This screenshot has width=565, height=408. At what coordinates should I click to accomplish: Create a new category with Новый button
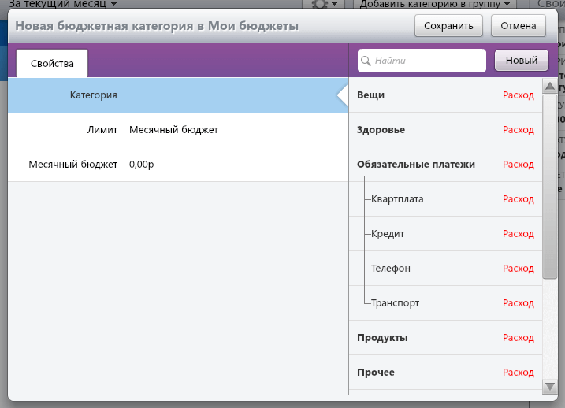tap(522, 60)
